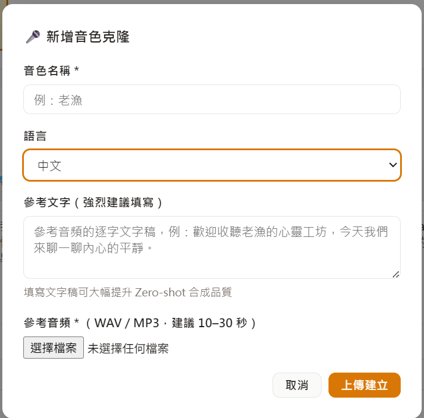Click the 音色名稱 field label
The width and height of the screenshot is (424, 418).
pyautogui.click(x=47, y=70)
